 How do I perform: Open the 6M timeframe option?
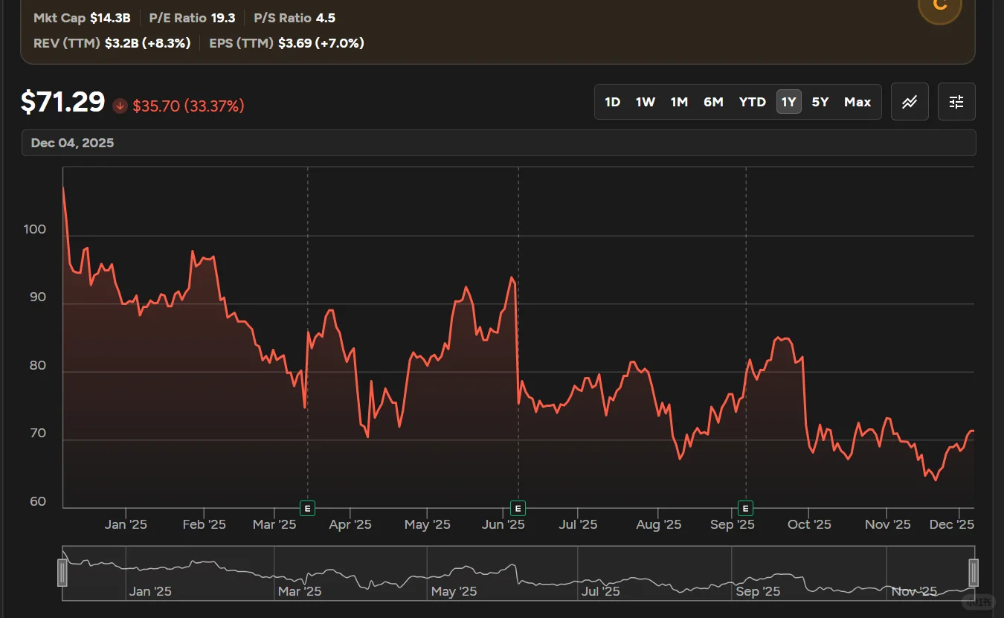[713, 102]
